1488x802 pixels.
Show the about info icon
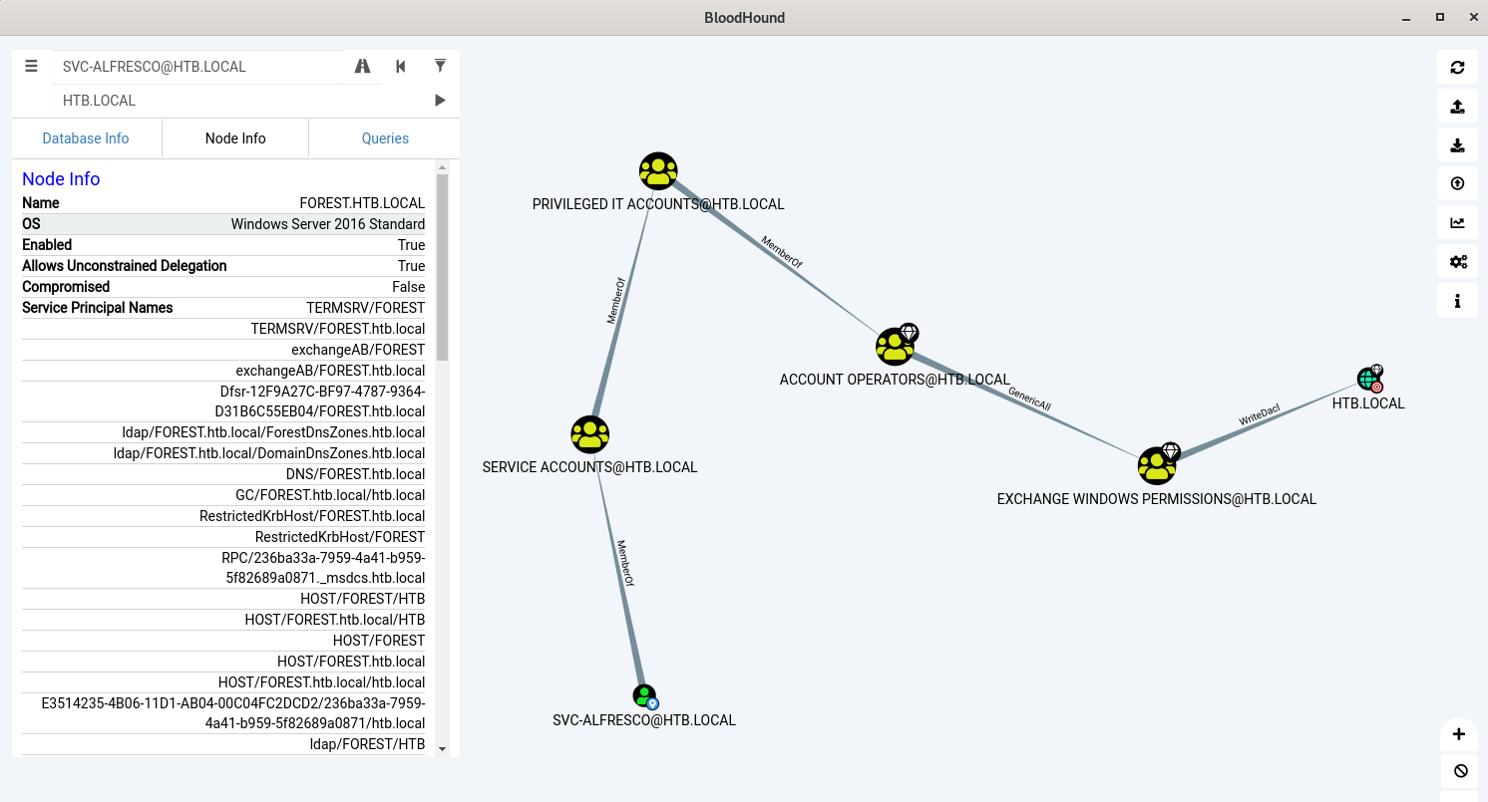[x=1457, y=300]
